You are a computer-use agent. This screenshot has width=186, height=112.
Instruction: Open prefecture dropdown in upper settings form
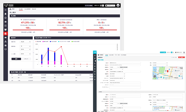pos(116,69)
